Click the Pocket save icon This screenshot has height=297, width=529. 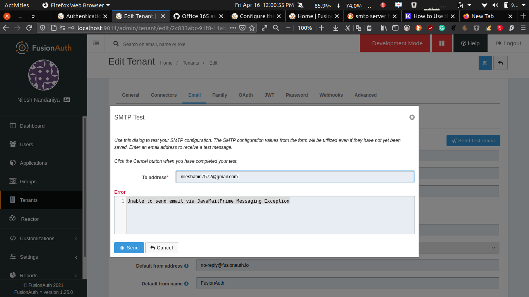click(x=242, y=28)
